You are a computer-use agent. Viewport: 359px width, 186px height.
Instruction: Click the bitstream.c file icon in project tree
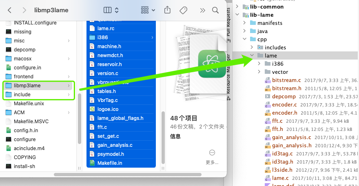click(x=268, y=80)
